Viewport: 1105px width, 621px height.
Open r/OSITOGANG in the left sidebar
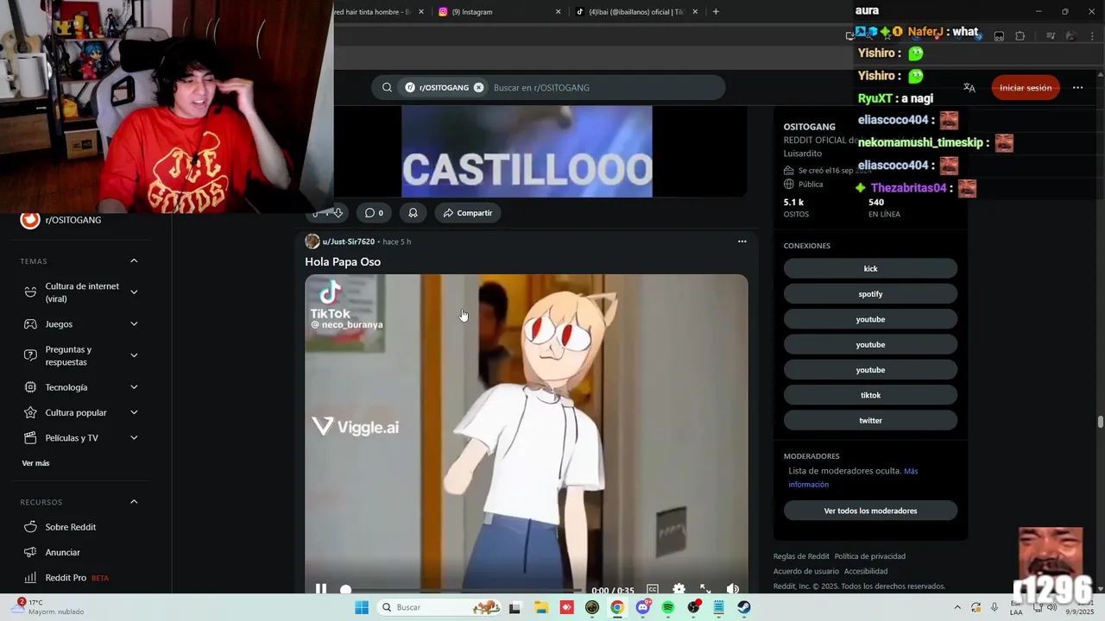click(73, 220)
